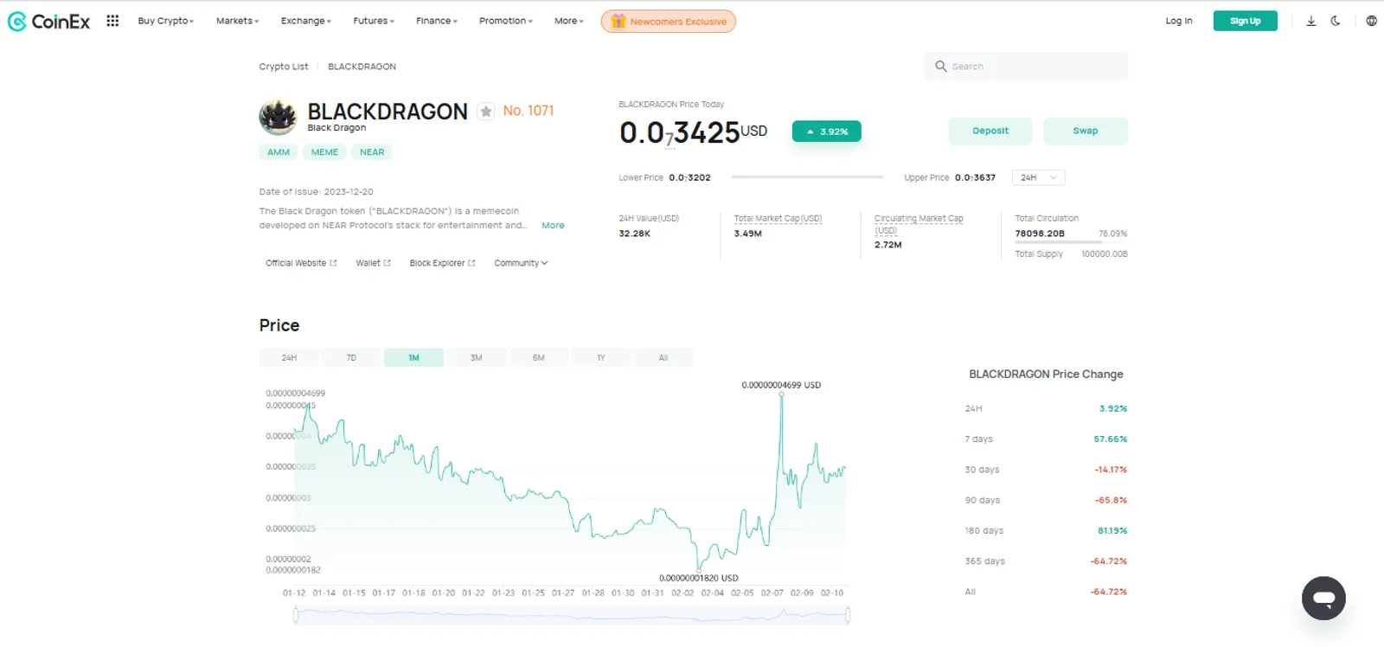Click the left handle of chart range slider

(296, 615)
